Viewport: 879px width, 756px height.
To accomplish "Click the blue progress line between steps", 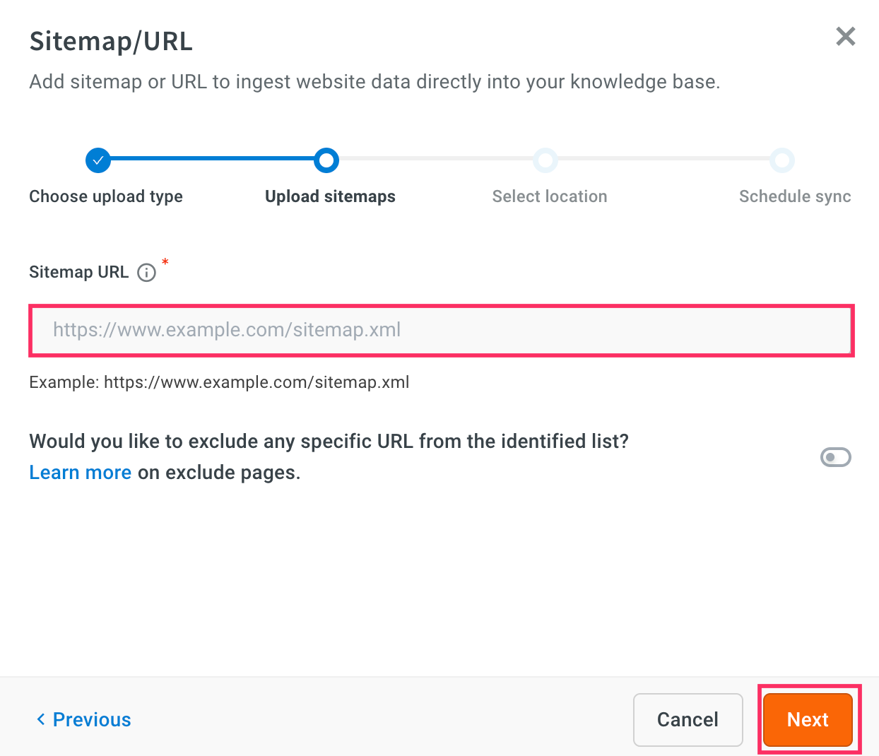I will pyautogui.click(x=212, y=159).
